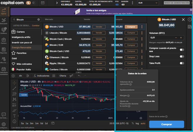Click the Oferta chart button
The width and height of the screenshot is (193, 132).
point(63,76)
